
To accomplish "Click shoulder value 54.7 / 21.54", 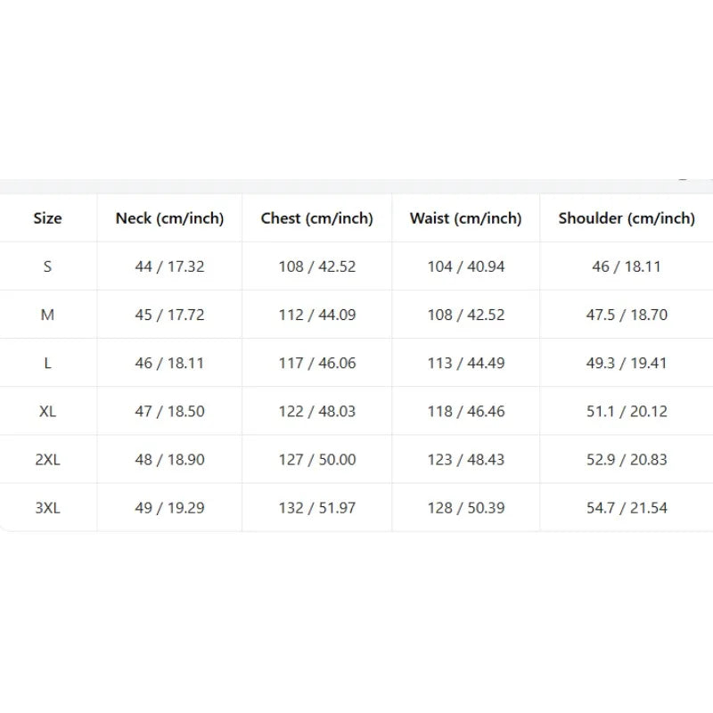I will [627, 507].
